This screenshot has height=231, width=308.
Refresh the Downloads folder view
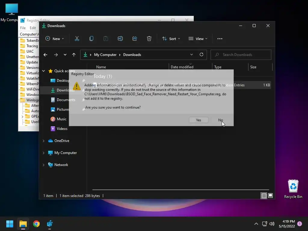coord(201,55)
